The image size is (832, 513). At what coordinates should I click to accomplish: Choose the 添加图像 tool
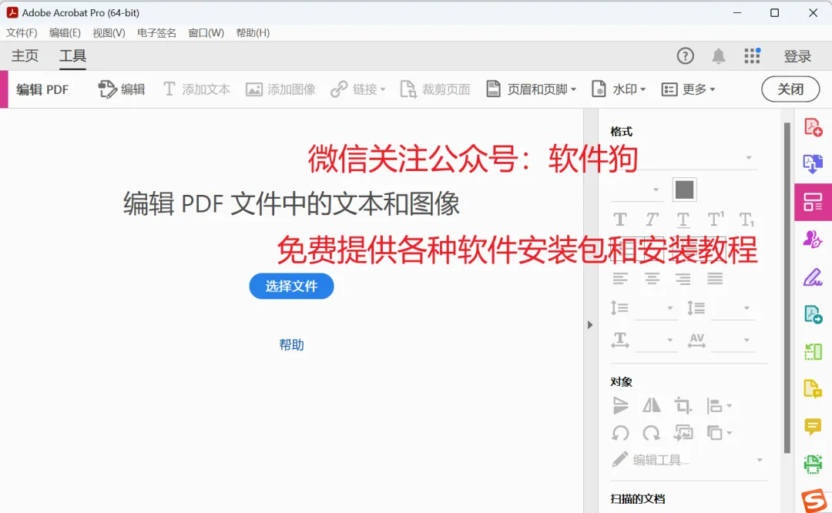coord(280,89)
